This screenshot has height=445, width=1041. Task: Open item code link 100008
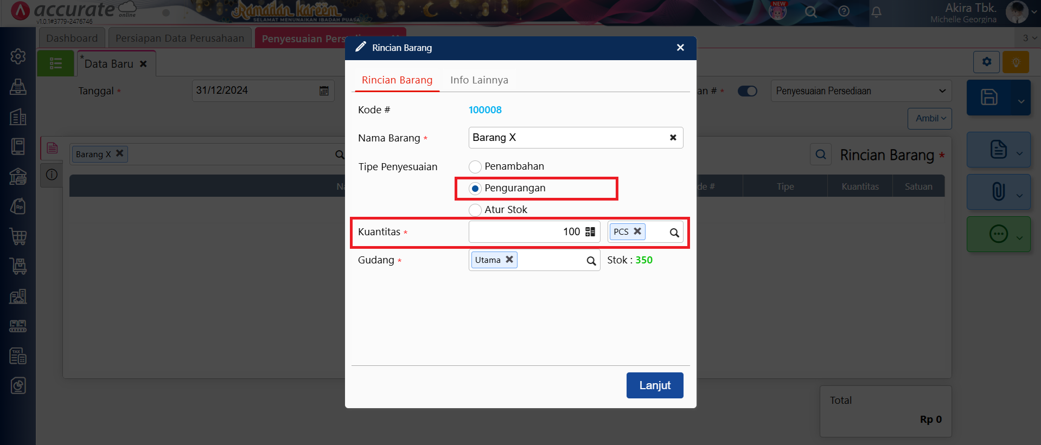point(485,110)
